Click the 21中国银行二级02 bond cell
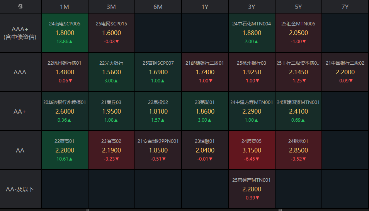The height and width of the screenshot is (211, 369). (345, 72)
